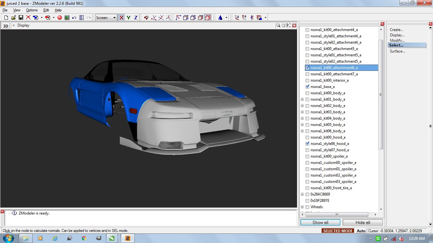Uncheck nsxna1_kit00_attachment6_a visibility checkbox
The width and height of the screenshot is (433, 243).
[307, 68]
